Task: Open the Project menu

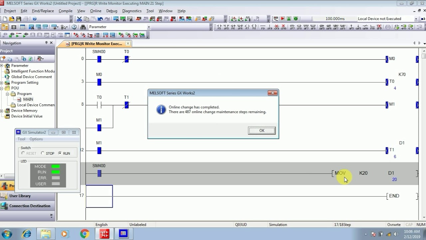Action: pyautogui.click(x=10, y=11)
